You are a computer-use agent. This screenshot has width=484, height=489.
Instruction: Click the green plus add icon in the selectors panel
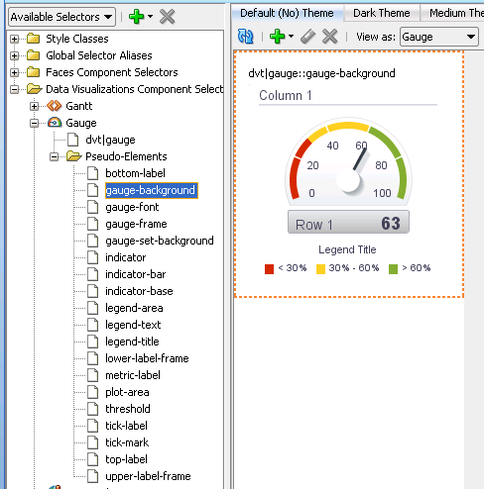point(136,17)
